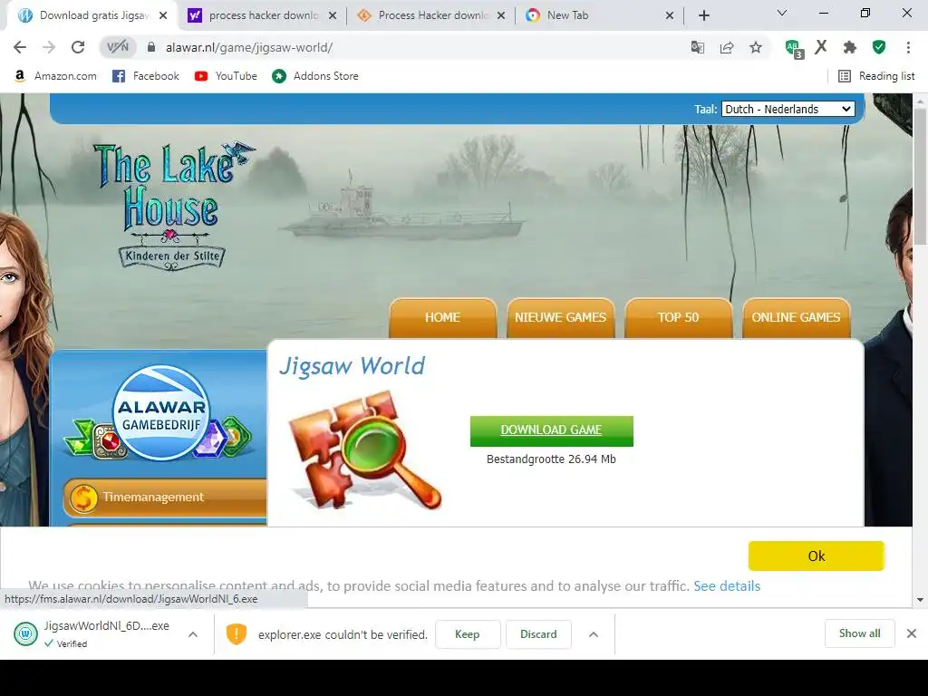
Task: Go back to previous page
Action: point(20,47)
